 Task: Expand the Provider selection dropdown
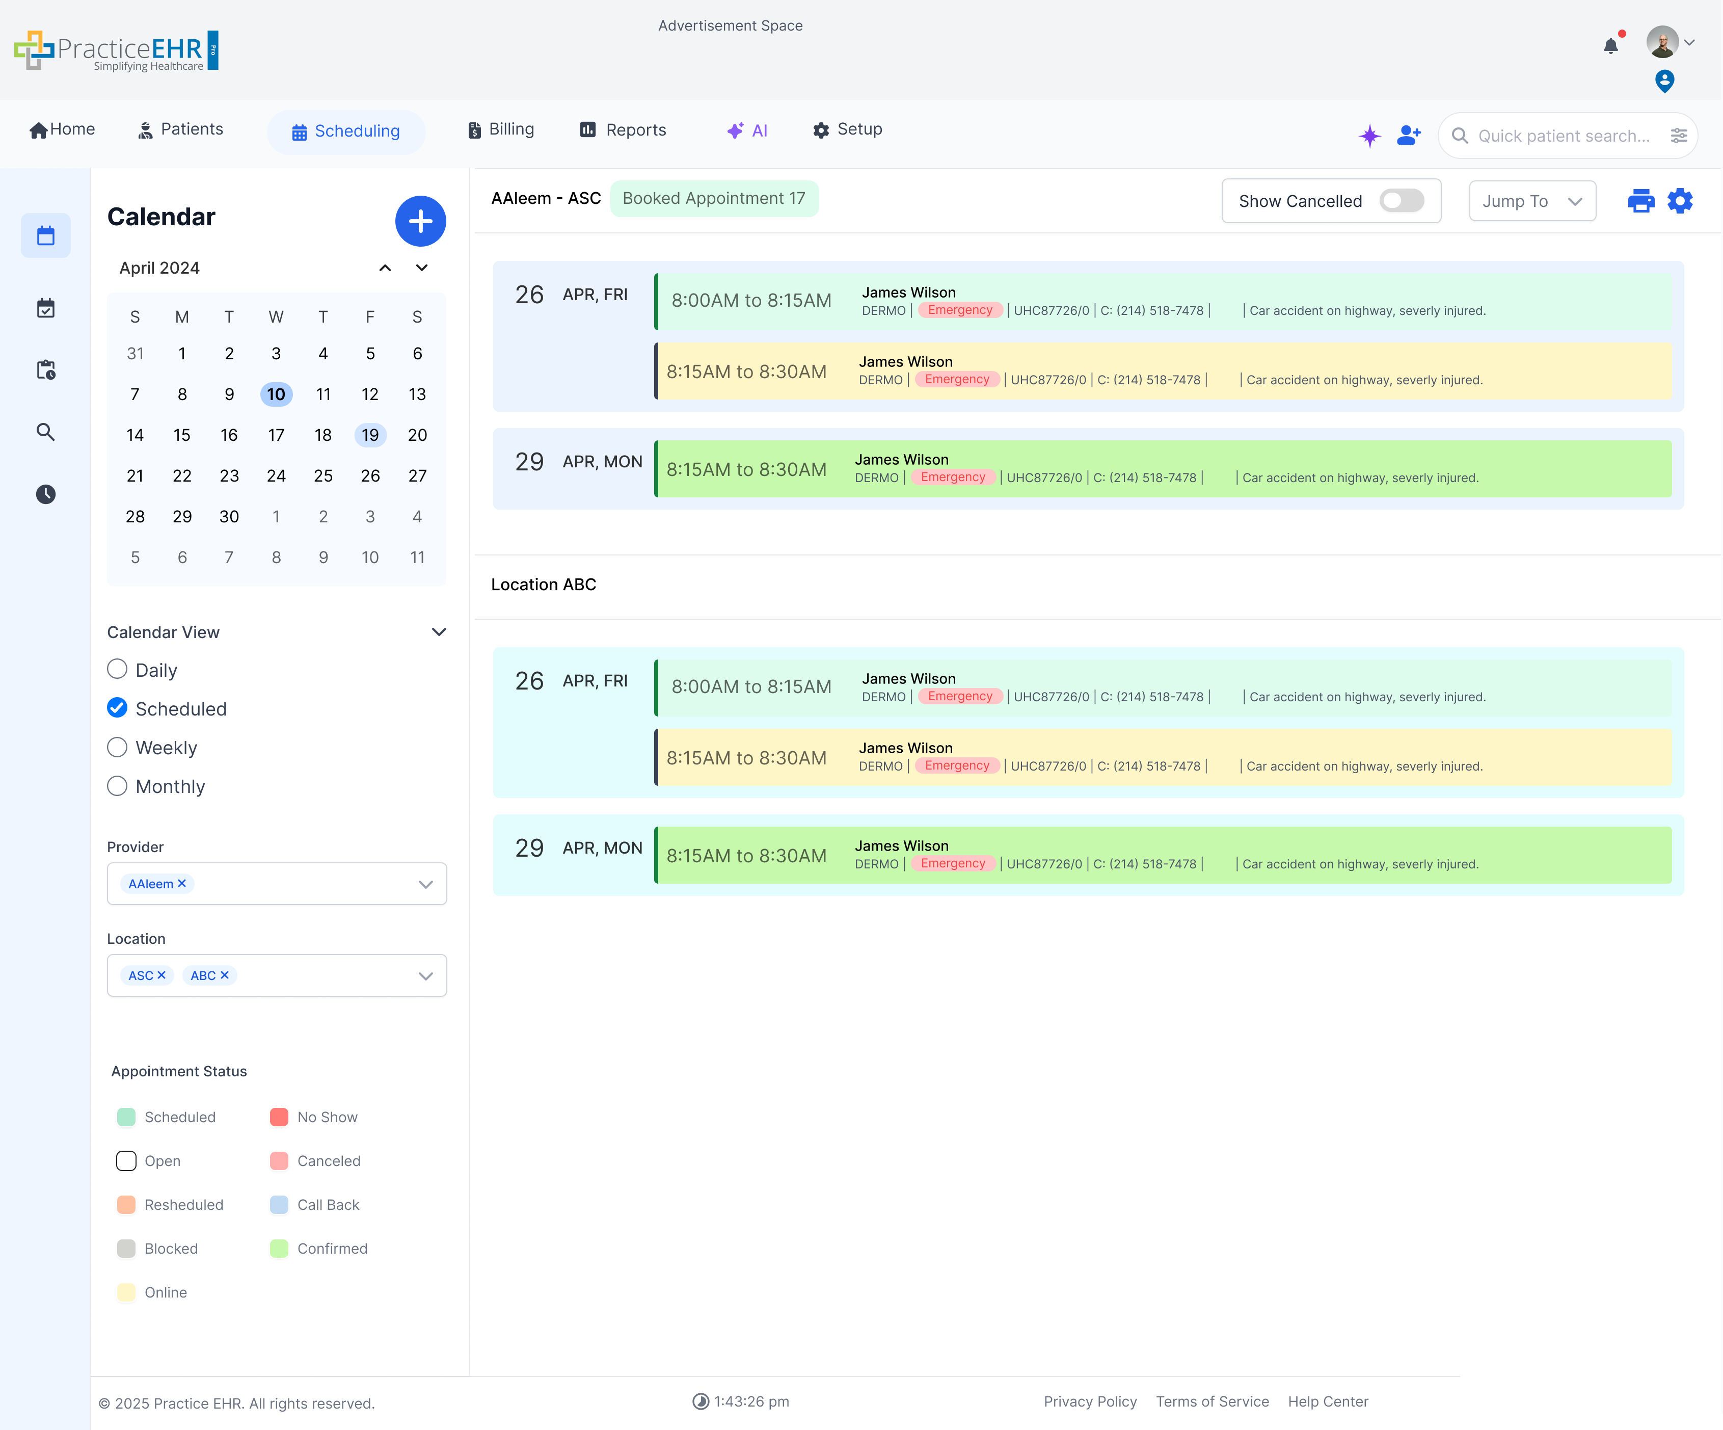(x=426, y=884)
